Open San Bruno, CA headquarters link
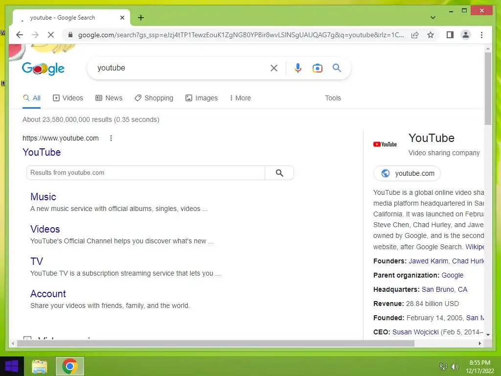 pos(444,289)
